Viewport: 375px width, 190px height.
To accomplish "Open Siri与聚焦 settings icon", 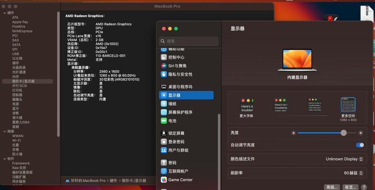I will (164, 66).
